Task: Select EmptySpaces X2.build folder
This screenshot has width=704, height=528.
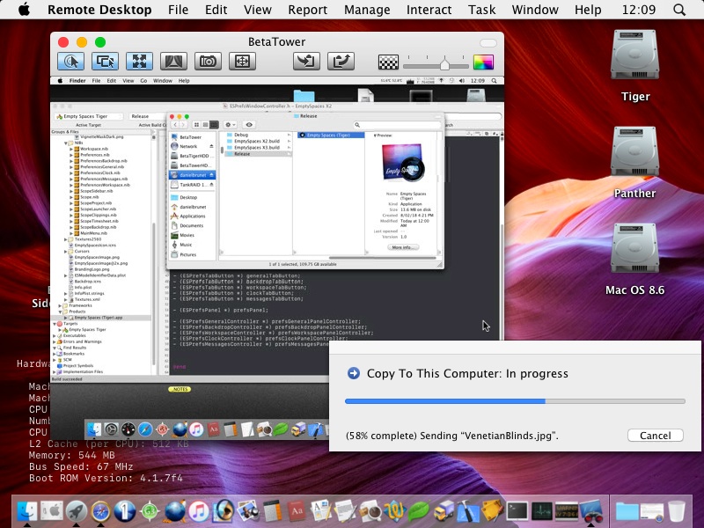Action: tap(257, 141)
